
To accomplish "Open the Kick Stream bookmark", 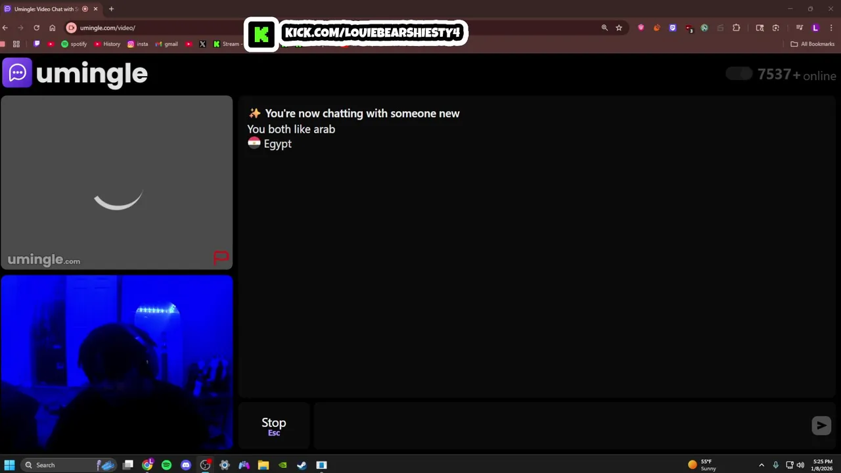I will pyautogui.click(x=227, y=44).
